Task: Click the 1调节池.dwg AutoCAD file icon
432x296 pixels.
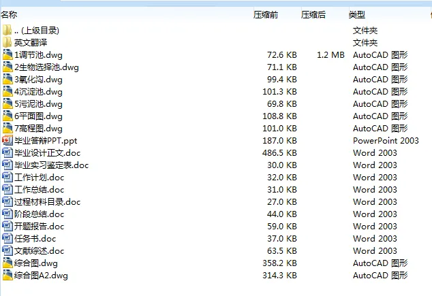Action: coord(7,55)
